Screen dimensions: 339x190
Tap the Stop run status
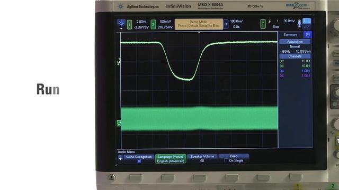(275, 27)
